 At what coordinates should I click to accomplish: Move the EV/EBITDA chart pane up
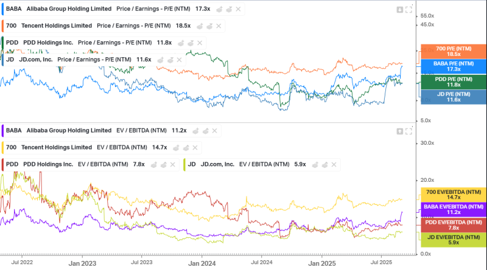click(400, 131)
